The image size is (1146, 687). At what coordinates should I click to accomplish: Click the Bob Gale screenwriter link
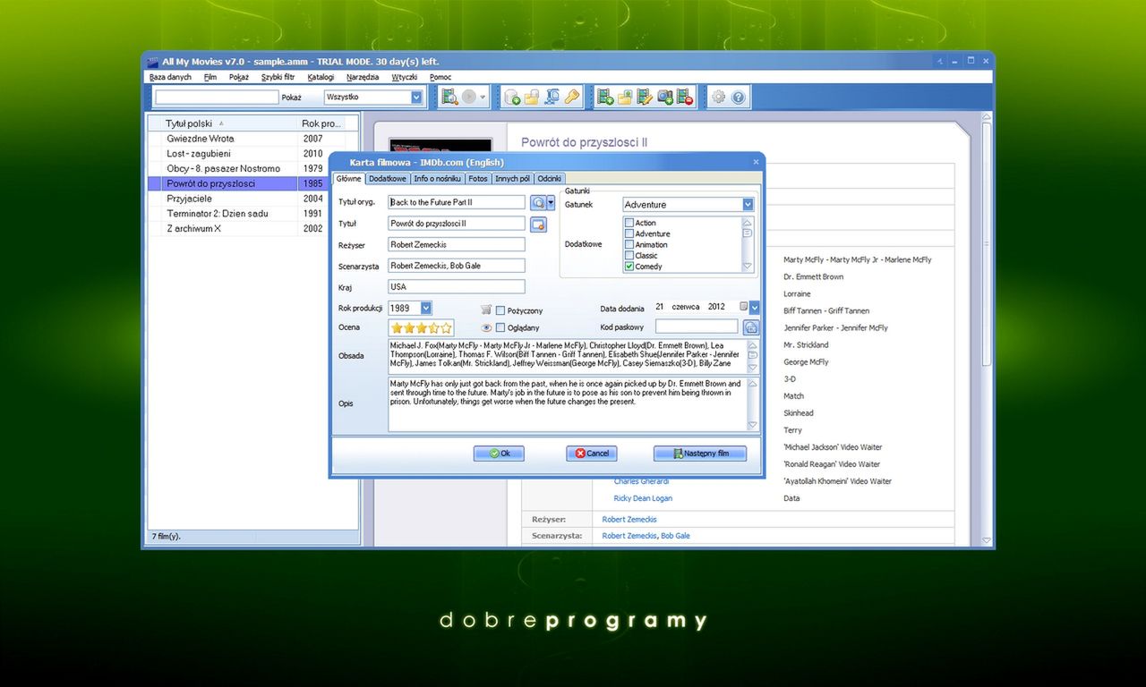pos(676,536)
